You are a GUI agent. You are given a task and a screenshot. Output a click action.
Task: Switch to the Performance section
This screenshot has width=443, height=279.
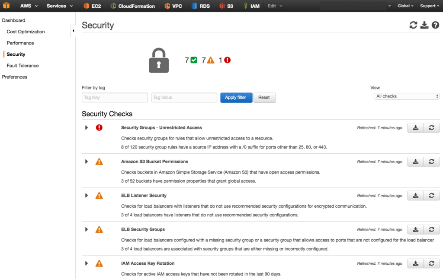pyautogui.click(x=20, y=43)
